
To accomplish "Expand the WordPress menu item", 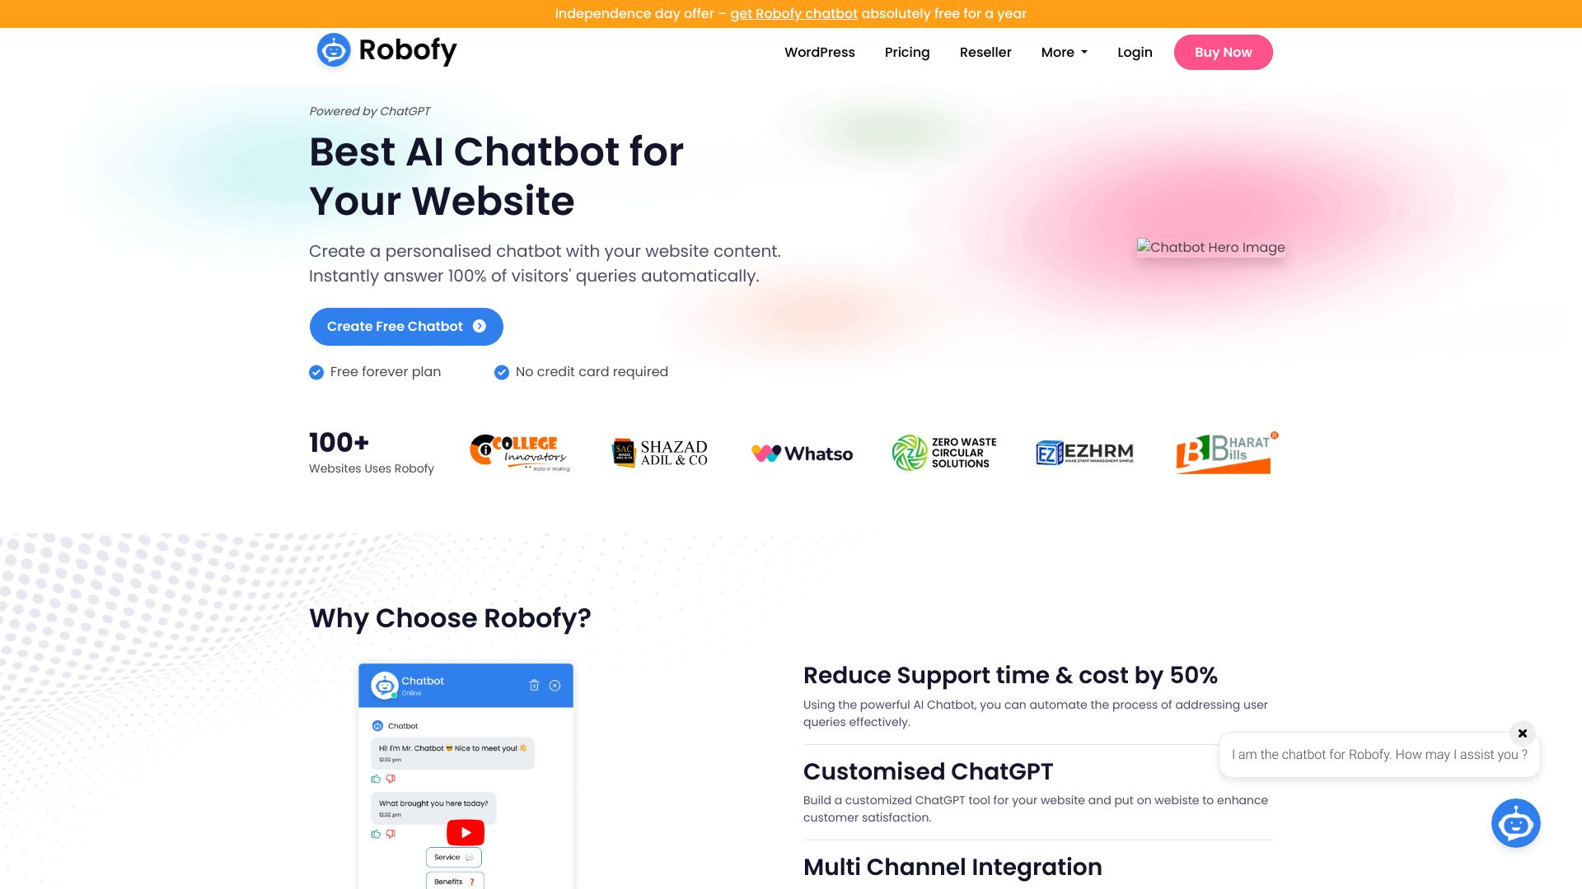I will click(x=819, y=52).
